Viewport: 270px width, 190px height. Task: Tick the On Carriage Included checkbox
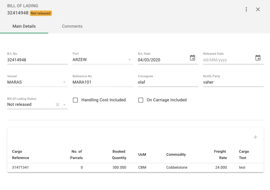coord(141,100)
